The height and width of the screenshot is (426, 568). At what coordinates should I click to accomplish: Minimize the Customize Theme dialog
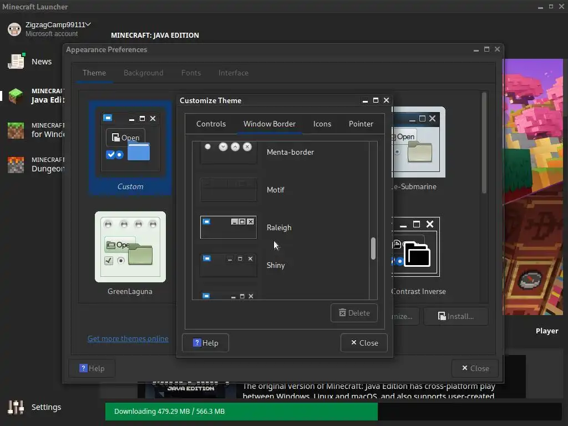click(365, 101)
